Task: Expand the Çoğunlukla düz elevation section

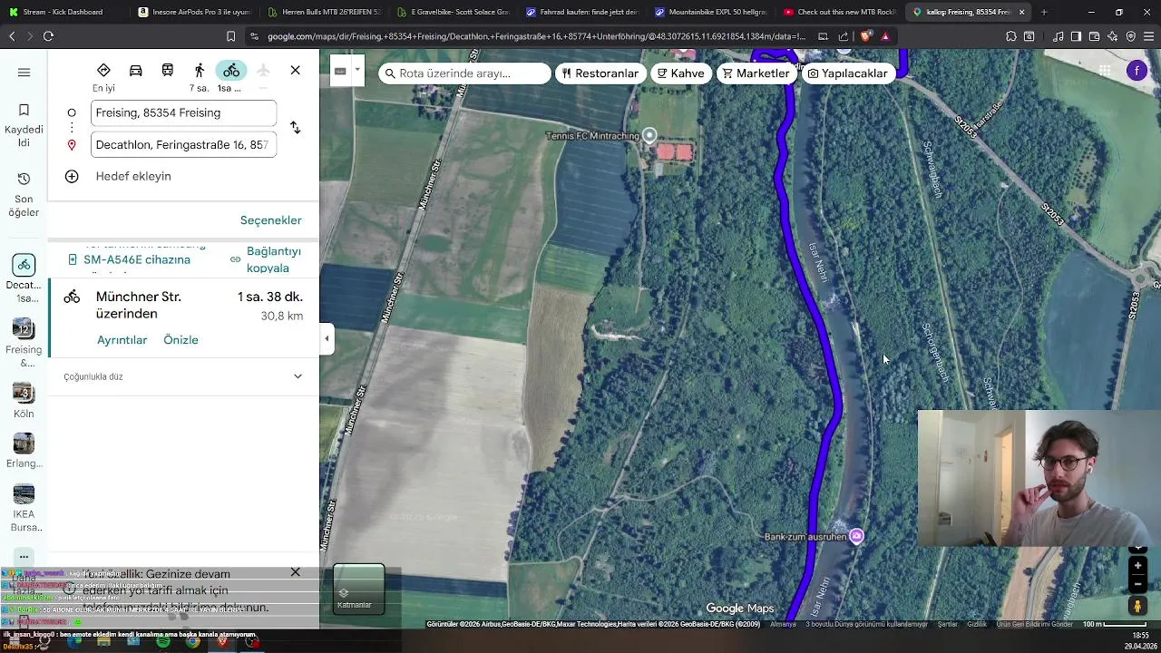Action: [x=298, y=376]
